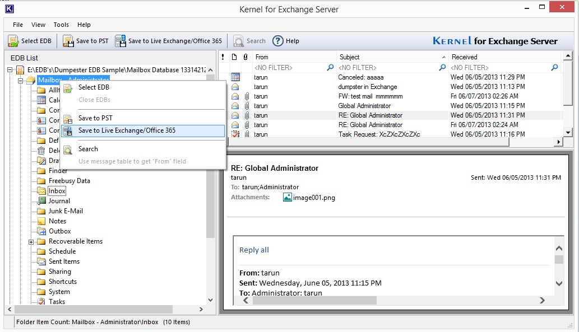Click the Kernel app icon in title bar
Image resolution: width=579 pixels, height=332 pixels.
(x=9, y=9)
